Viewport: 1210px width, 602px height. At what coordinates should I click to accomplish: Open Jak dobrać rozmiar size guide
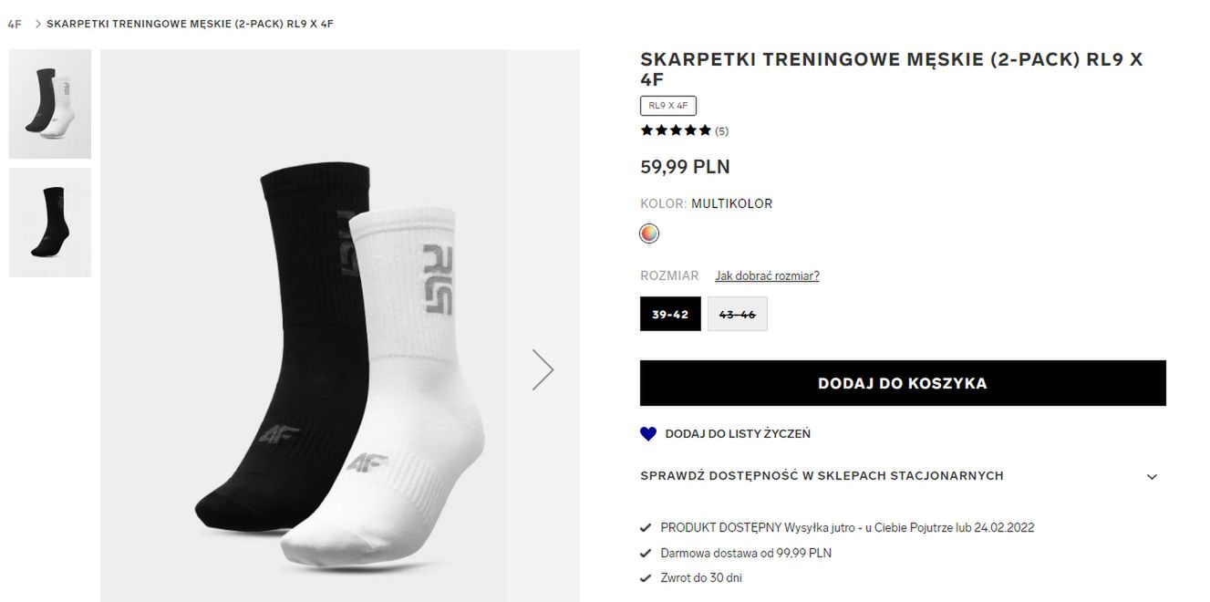[x=767, y=275]
